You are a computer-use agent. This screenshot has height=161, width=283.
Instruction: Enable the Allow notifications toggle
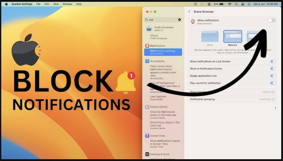271,21
